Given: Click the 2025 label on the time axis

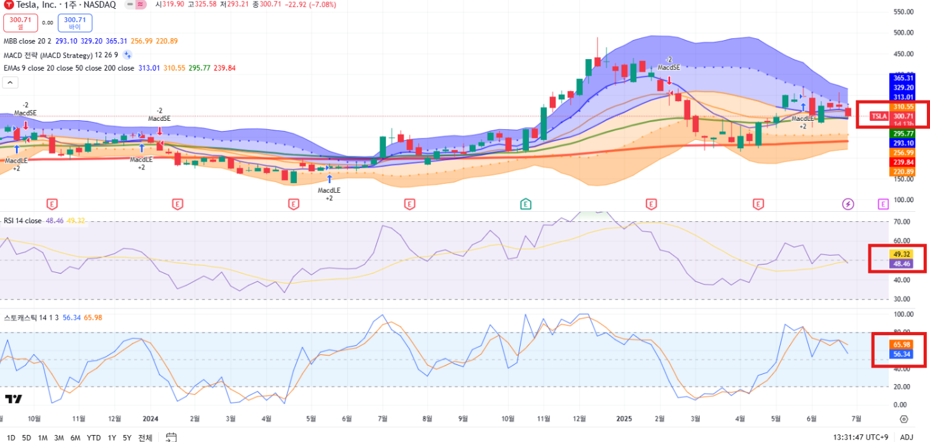Looking at the screenshot, I should click(625, 418).
